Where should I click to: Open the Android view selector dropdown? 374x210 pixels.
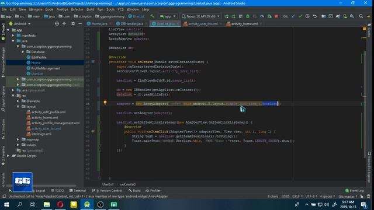[x=20, y=24]
